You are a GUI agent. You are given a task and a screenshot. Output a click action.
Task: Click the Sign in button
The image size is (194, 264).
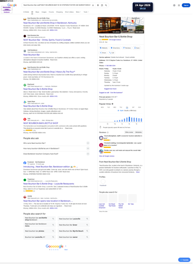(186, 5)
